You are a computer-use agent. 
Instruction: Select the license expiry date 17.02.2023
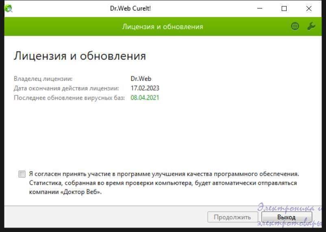point(145,88)
